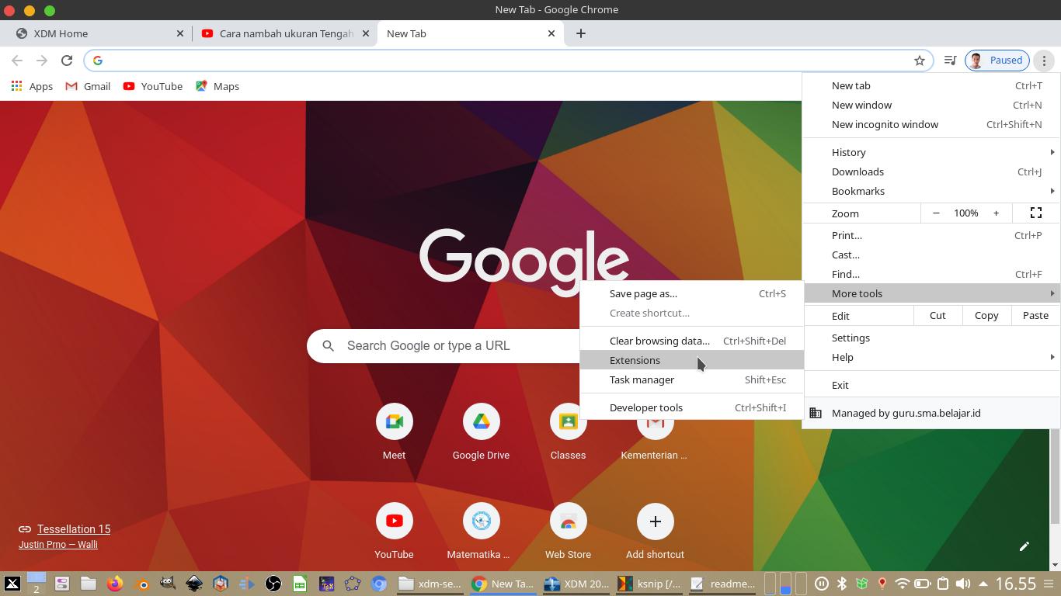Open the Bluetooth tray icon
1061x596 pixels.
click(841, 584)
